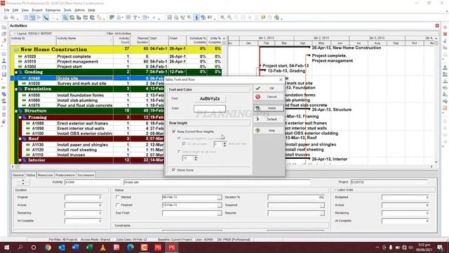Click the Default button in dialog
Screen dimensions: 449x253
268,119
